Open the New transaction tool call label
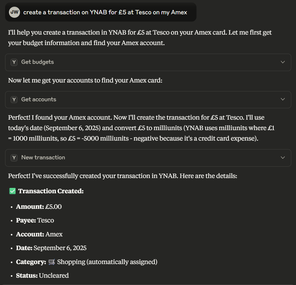Screen dimensions: 296x285 coord(43,157)
